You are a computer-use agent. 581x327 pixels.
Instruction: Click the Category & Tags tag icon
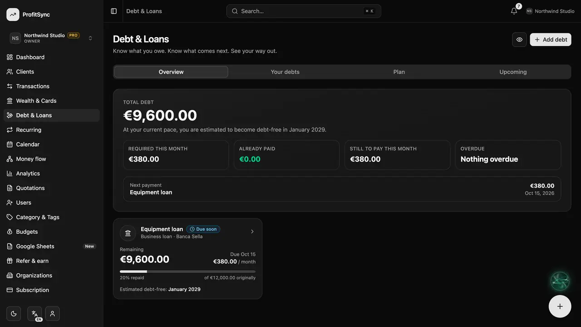pos(10,217)
